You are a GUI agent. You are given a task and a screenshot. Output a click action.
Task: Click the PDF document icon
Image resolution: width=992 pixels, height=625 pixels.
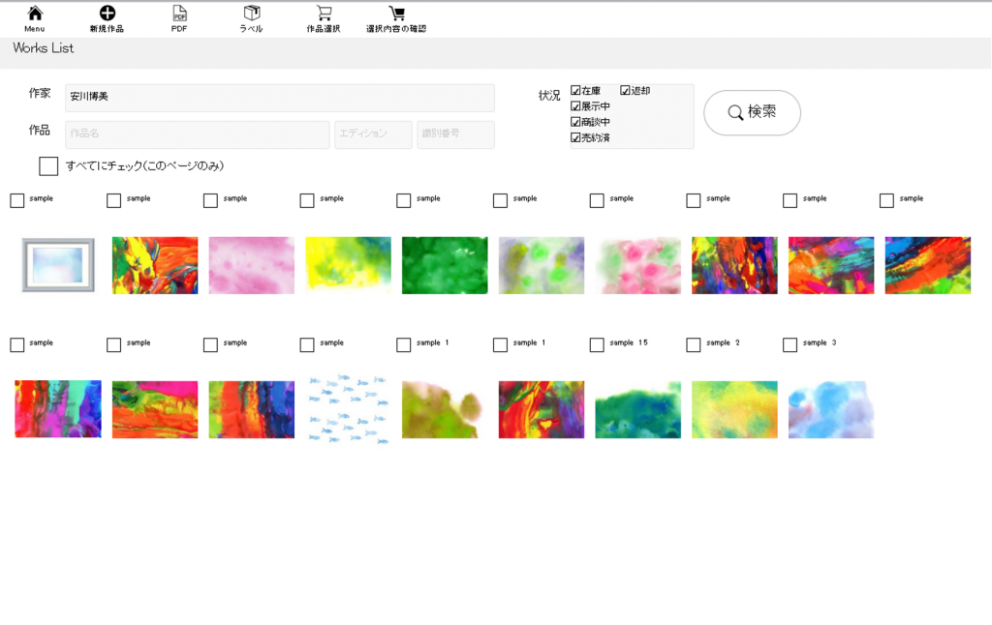coord(179,14)
